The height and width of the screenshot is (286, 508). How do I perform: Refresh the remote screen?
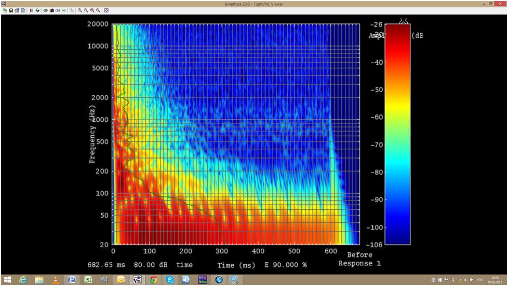37,10
